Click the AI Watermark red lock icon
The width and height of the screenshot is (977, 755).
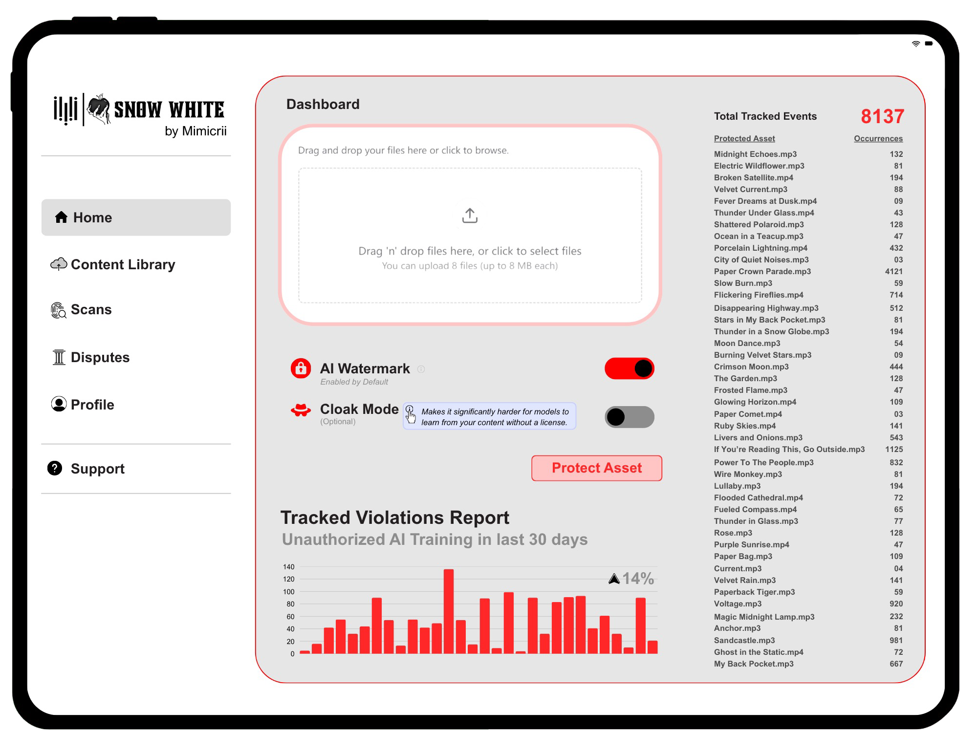tap(301, 368)
